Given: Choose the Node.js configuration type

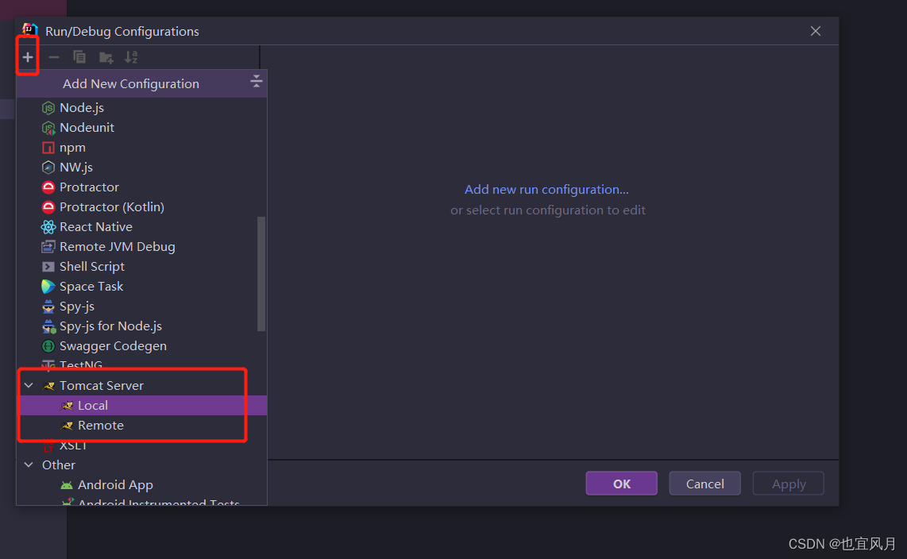Looking at the screenshot, I should click(141, 108).
